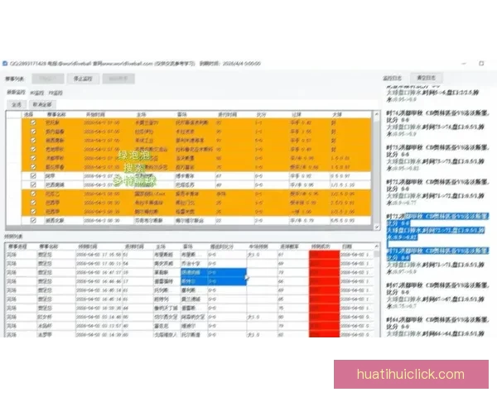497x397 pixels.
Task: Switch to the 赛事监控 tab
Action: [x=16, y=93]
